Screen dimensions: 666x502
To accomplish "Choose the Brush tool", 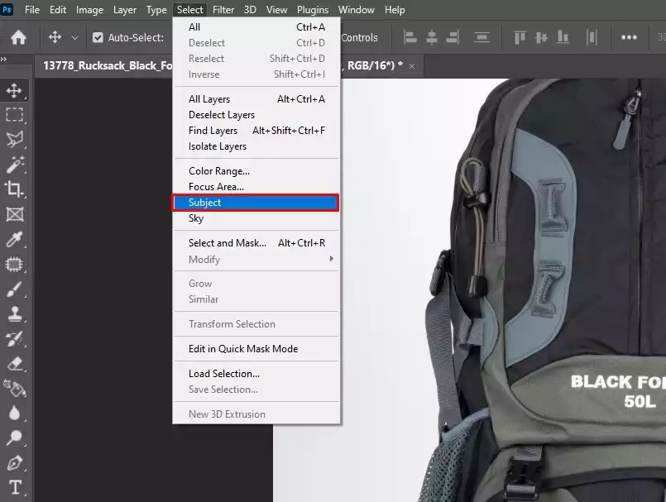I will [14, 289].
